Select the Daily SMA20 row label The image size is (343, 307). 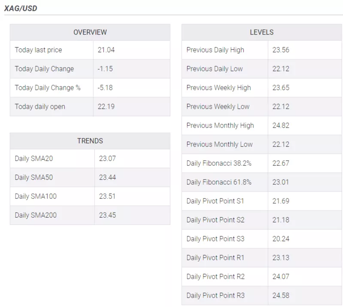34,158
